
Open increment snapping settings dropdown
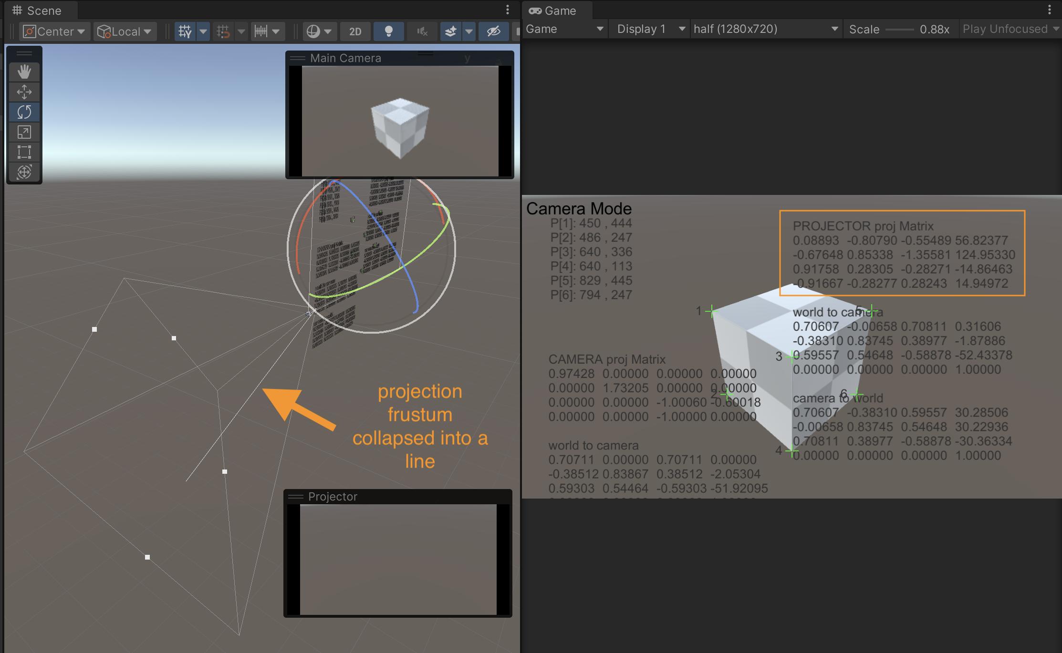click(x=267, y=31)
